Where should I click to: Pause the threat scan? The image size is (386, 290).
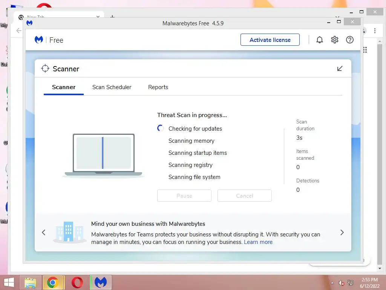(184, 196)
